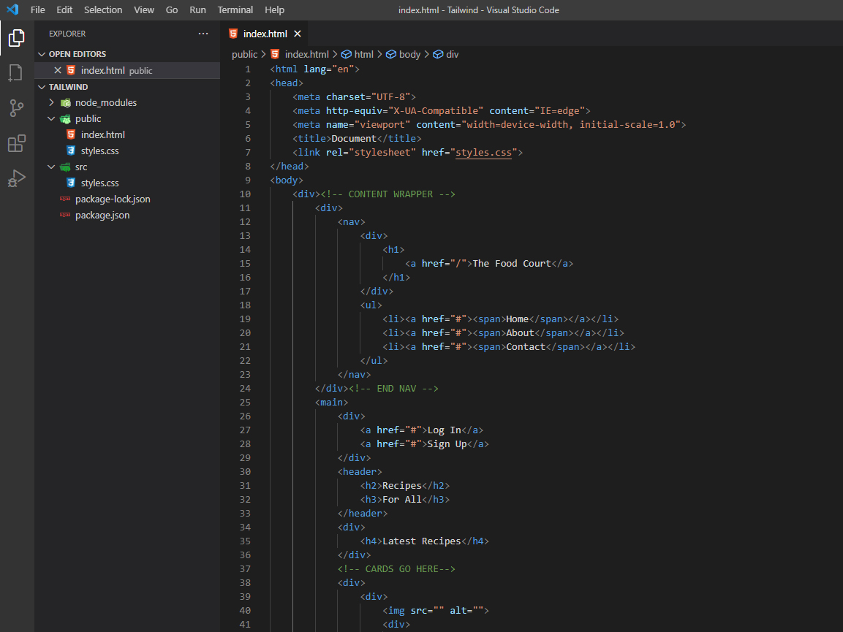Open the Extensions view
Image resolution: width=843 pixels, height=632 pixels.
(x=16, y=144)
